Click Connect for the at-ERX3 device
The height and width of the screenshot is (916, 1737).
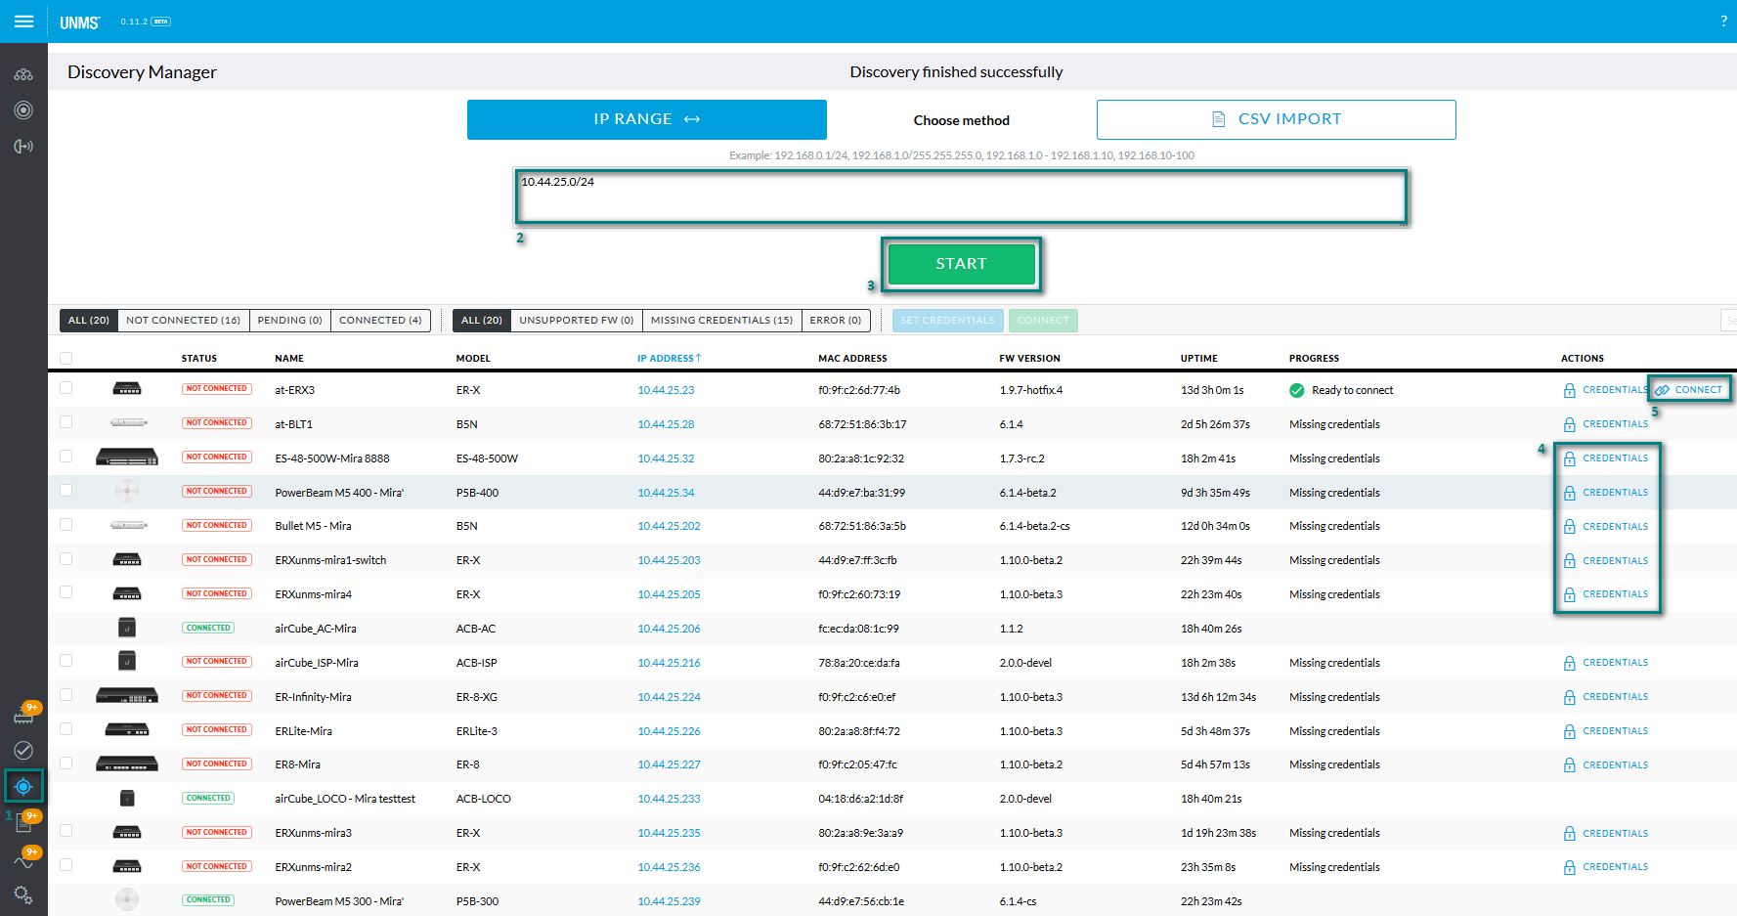click(x=1690, y=390)
